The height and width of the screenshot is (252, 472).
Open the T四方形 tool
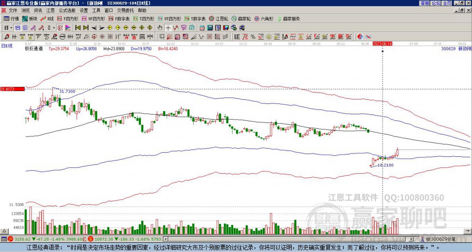(144, 18)
